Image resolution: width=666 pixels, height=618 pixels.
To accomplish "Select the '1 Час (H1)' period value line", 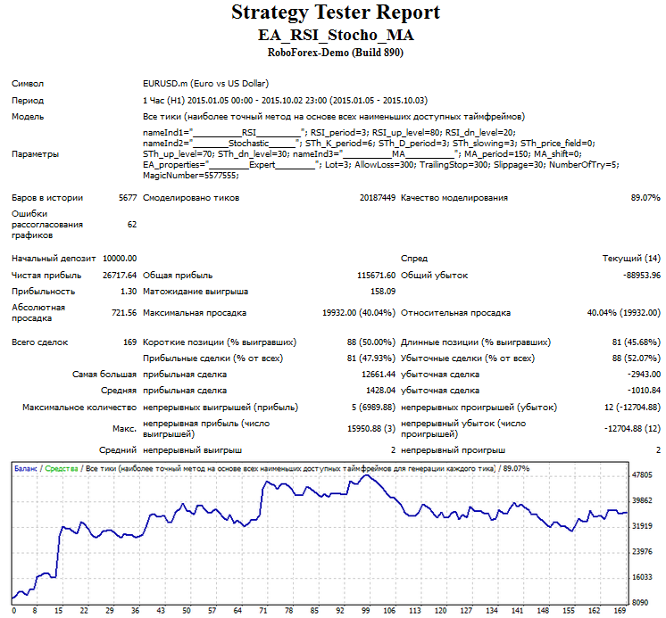I will (285, 101).
